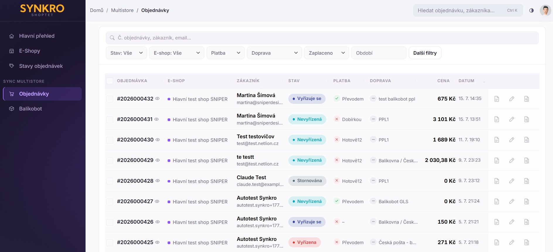This screenshot has height=252, width=553.
Task: Tick the checkbox for order #2026000426
Action: pos(110,222)
